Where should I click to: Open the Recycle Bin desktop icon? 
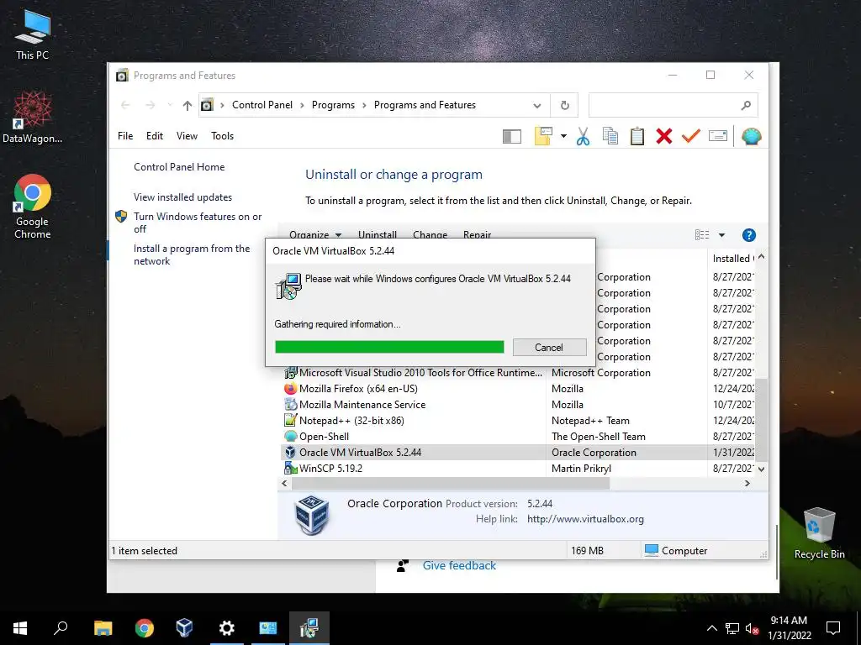click(x=819, y=533)
